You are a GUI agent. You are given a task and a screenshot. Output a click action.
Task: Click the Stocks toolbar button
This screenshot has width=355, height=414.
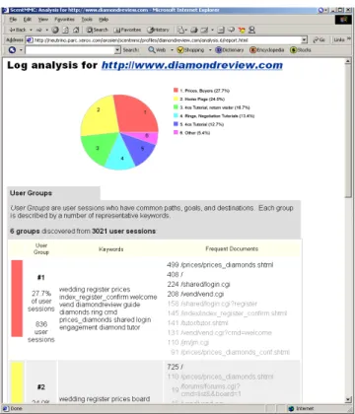pos(301,50)
